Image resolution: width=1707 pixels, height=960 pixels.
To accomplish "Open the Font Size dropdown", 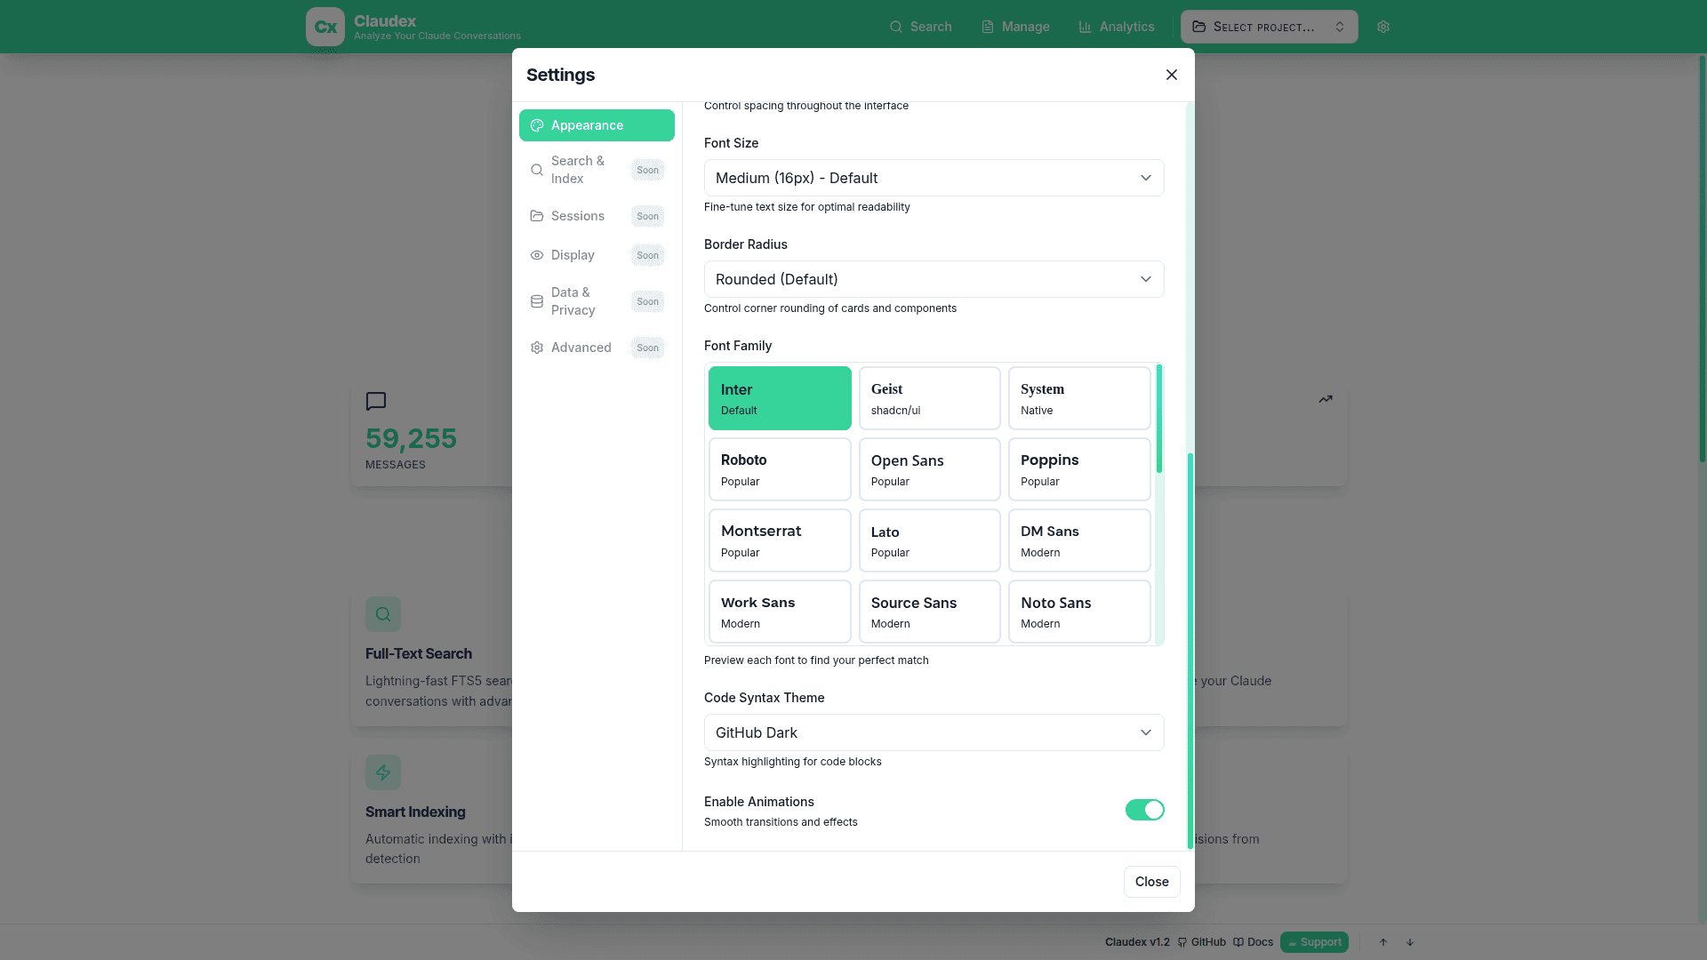I will pos(934,178).
